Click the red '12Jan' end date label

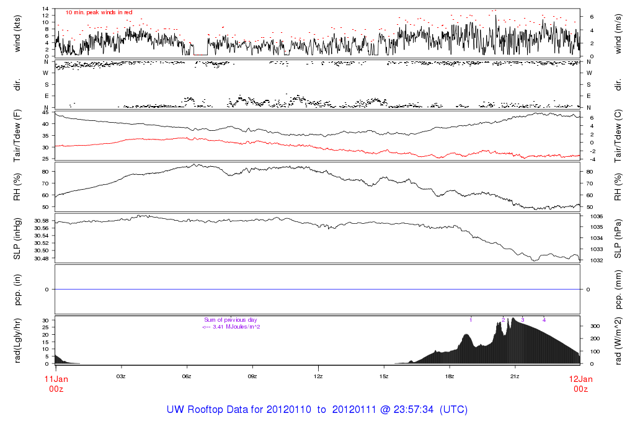coord(580,379)
